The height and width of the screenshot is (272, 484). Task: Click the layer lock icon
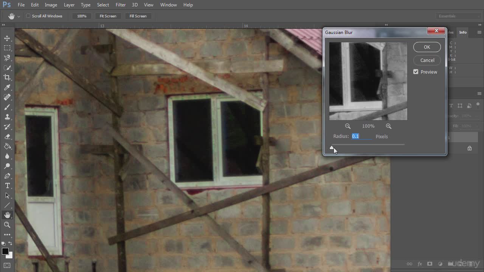(x=470, y=148)
